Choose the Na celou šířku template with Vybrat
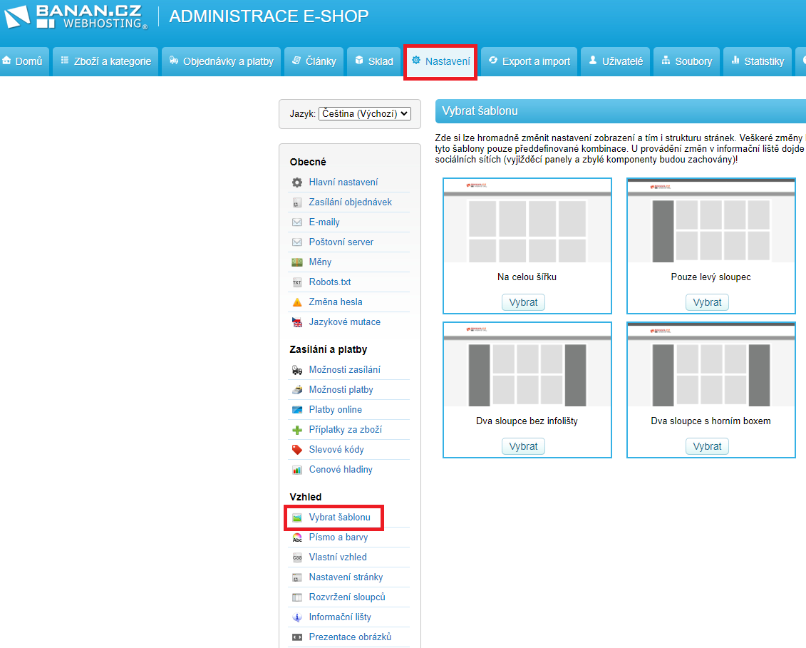 point(524,302)
